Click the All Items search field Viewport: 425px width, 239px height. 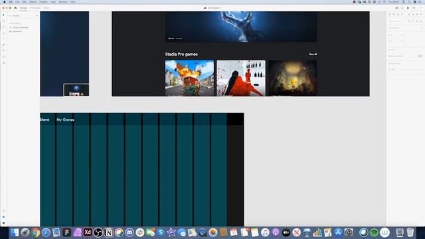[22, 16]
